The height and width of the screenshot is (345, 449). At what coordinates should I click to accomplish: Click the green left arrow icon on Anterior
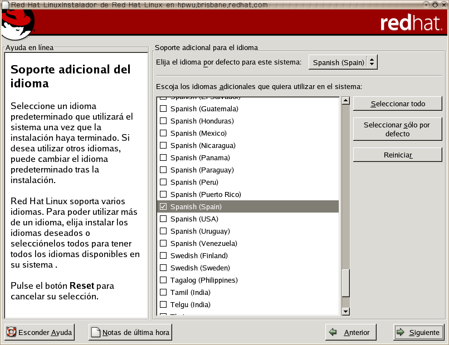coord(333,332)
